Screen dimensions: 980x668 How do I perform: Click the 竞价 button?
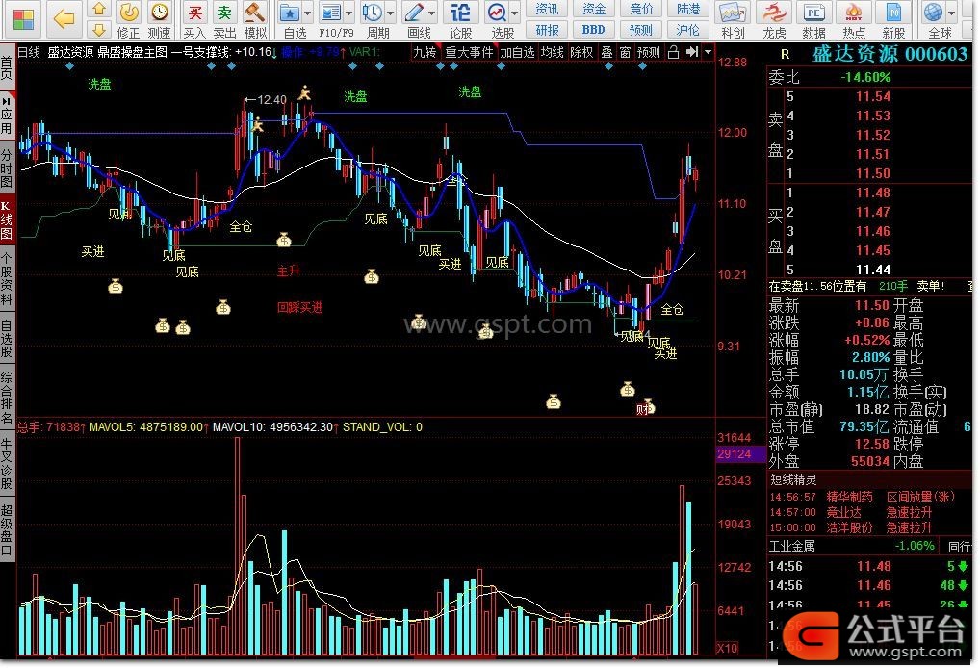coord(640,9)
